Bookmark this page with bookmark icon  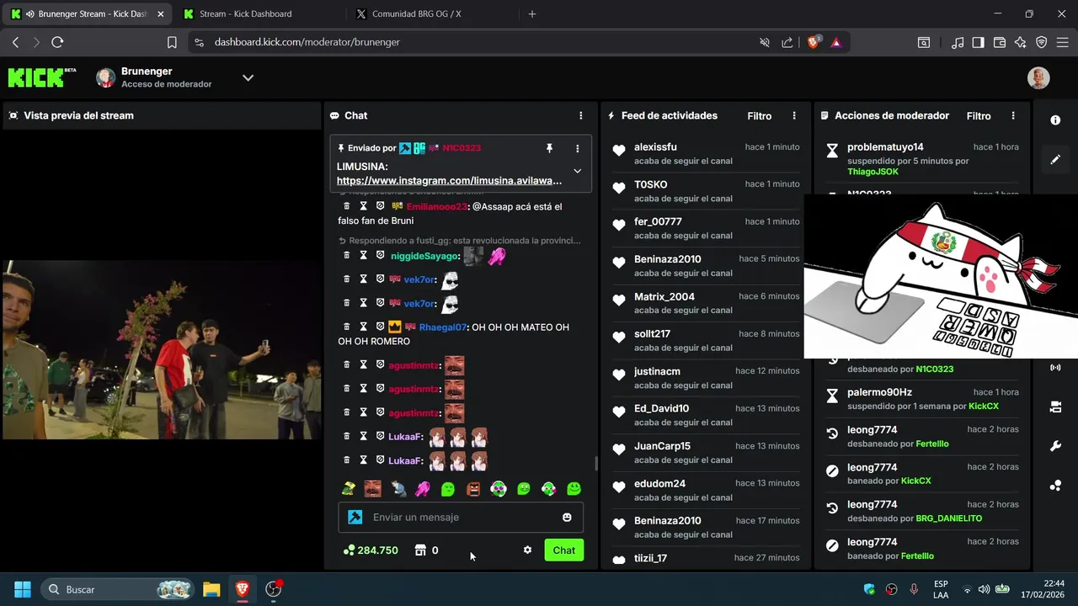(x=172, y=42)
